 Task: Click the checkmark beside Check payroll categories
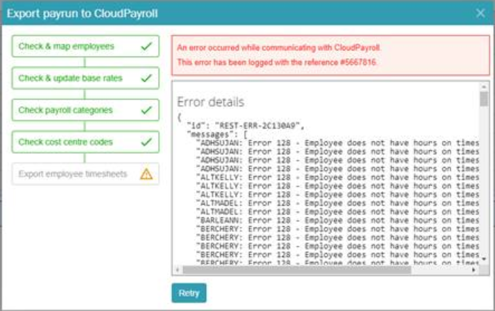pyautogui.click(x=146, y=110)
